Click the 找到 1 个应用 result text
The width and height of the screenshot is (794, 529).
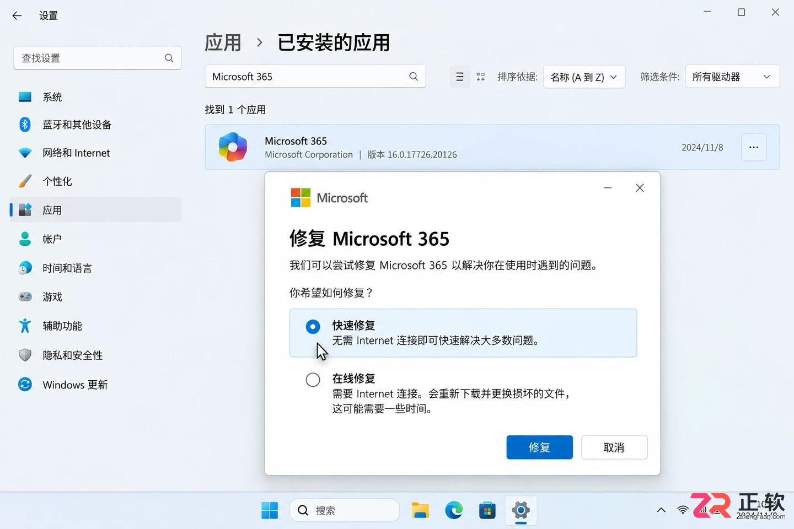235,110
